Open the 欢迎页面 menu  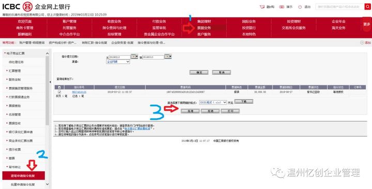25,21
